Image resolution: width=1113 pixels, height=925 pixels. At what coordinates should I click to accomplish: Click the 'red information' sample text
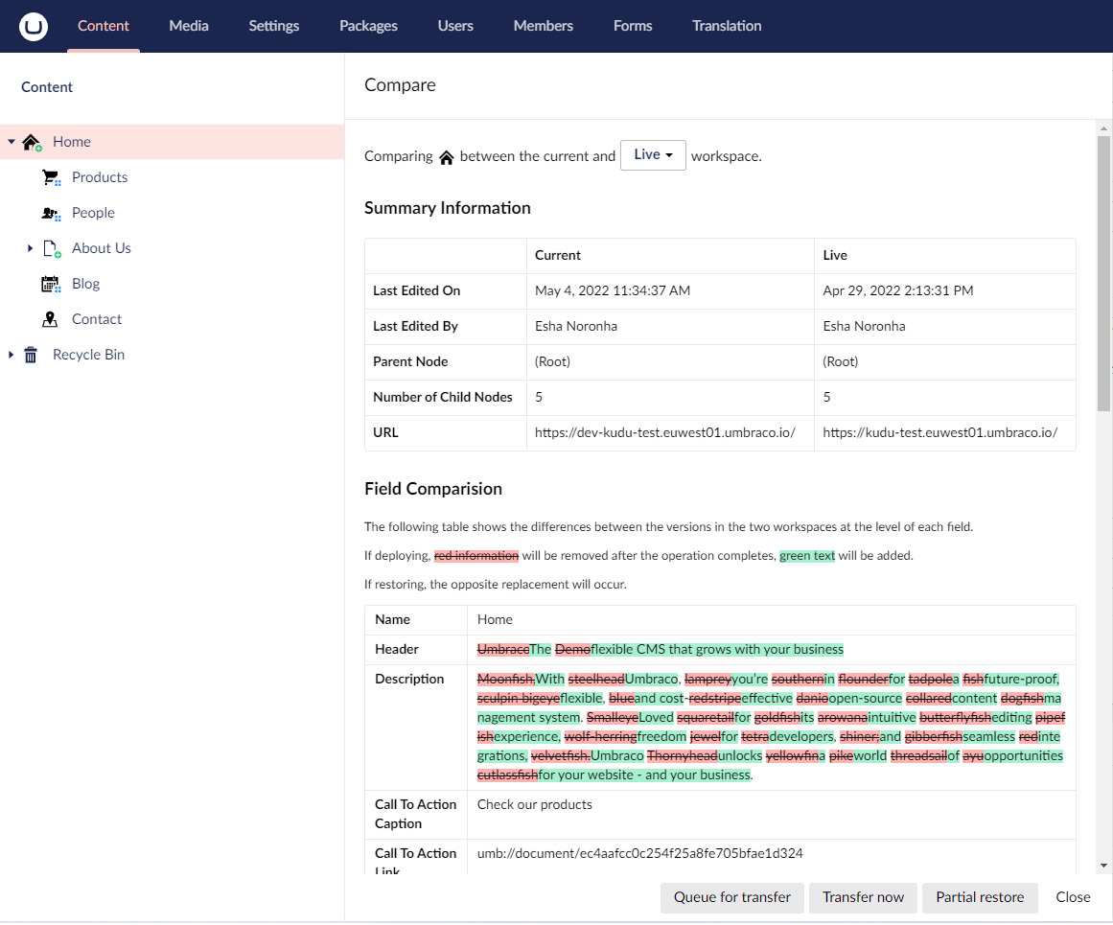[476, 556]
